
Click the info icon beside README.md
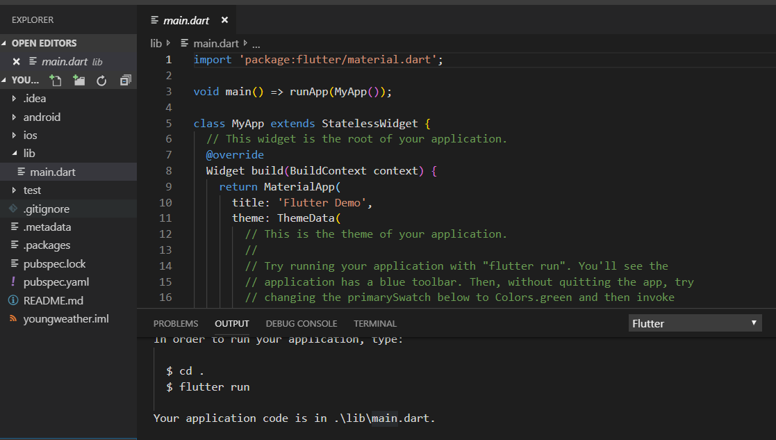(x=14, y=300)
